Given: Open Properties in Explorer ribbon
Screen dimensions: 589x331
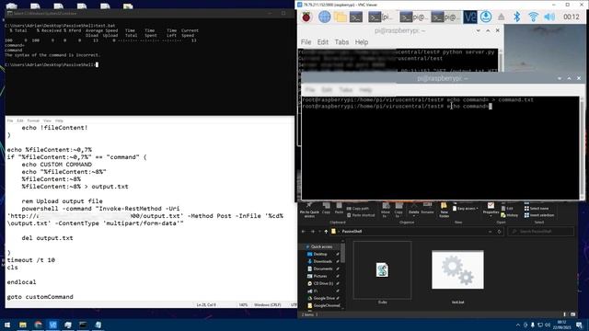Looking at the screenshot, I should point(491,210).
